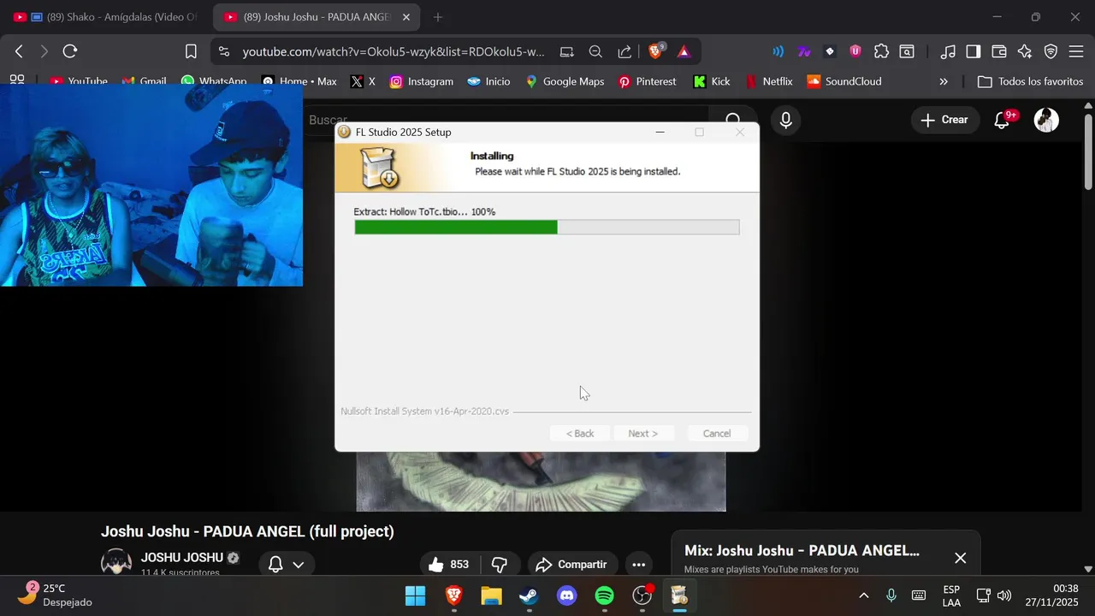
Task: Open a new browser tab with plus
Action: click(x=438, y=17)
